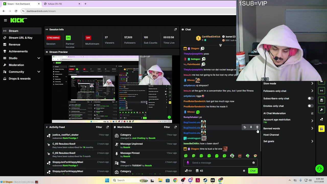Expand Banned words settings

[288, 129]
